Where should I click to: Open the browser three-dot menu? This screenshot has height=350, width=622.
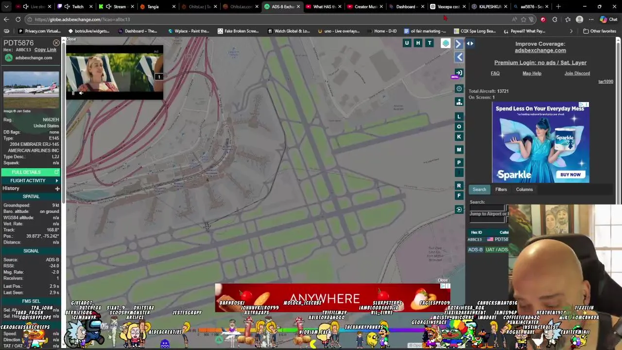(591, 19)
